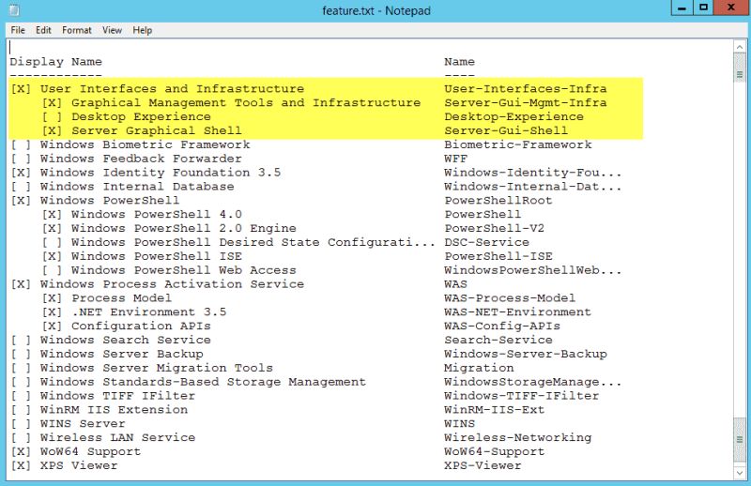Click the 'XPS-Viewer' name text
751x486 pixels.
pyautogui.click(x=483, y=465)
